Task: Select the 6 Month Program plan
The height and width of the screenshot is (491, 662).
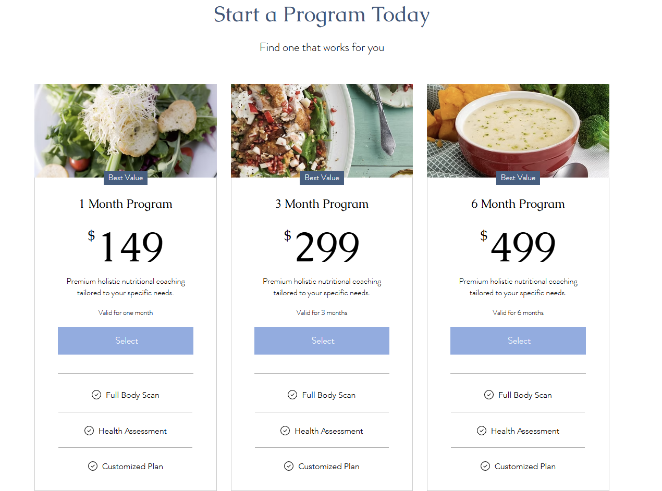Action: coord(518,341)
